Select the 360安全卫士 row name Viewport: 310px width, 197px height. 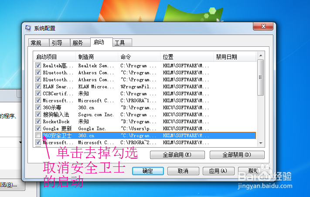click(x=57, y=135)
